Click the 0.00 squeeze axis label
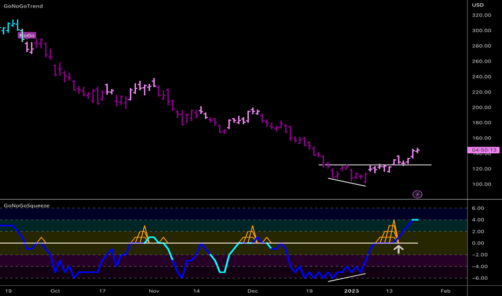502x296 pixels. point(478,243)
